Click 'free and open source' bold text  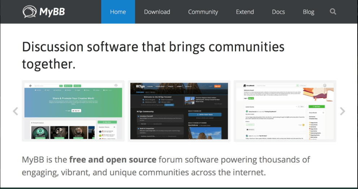pyautogui.click(x=113, y=159)
